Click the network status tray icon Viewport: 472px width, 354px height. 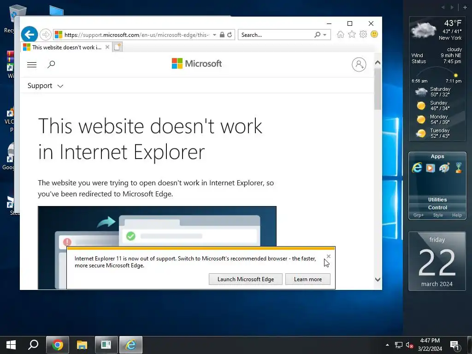[x=399, y=345]
